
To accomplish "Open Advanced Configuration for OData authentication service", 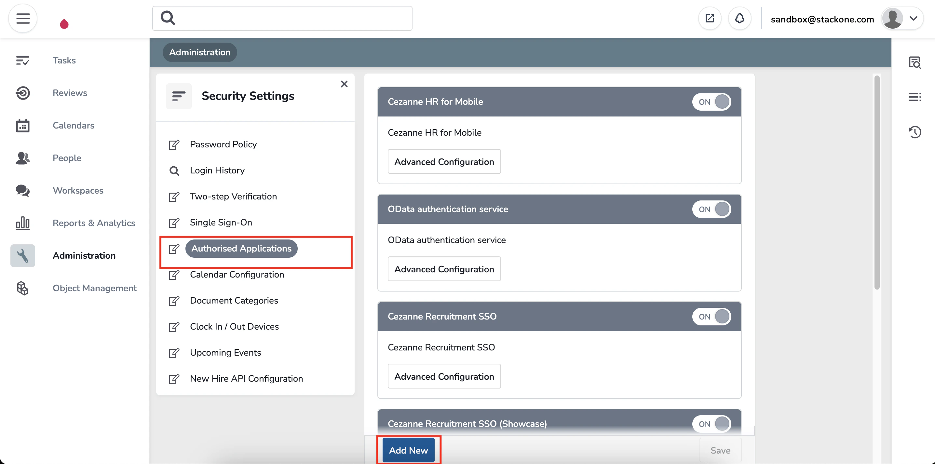I will (x=444, y=269).
